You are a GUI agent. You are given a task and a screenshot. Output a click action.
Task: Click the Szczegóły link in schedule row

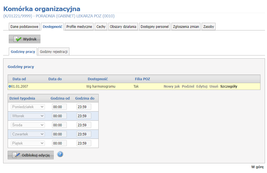(229, 86)
